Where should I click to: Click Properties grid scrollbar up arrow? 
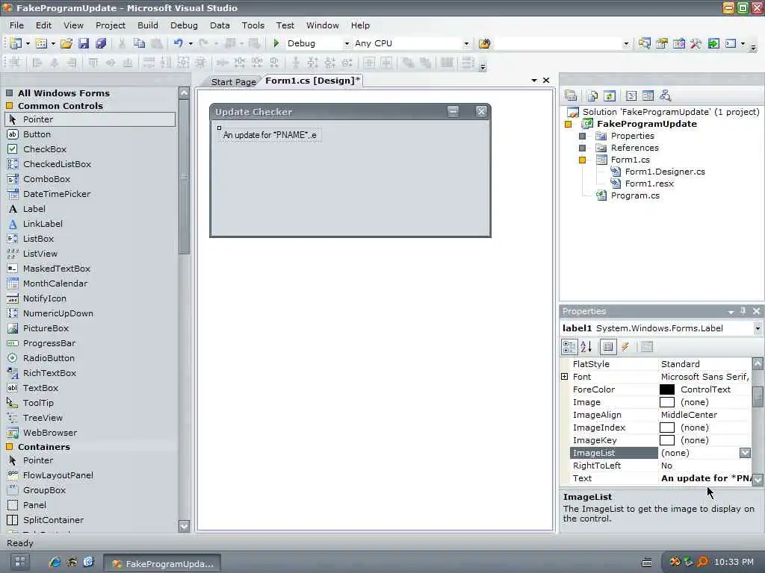click(x=758, y=363)
